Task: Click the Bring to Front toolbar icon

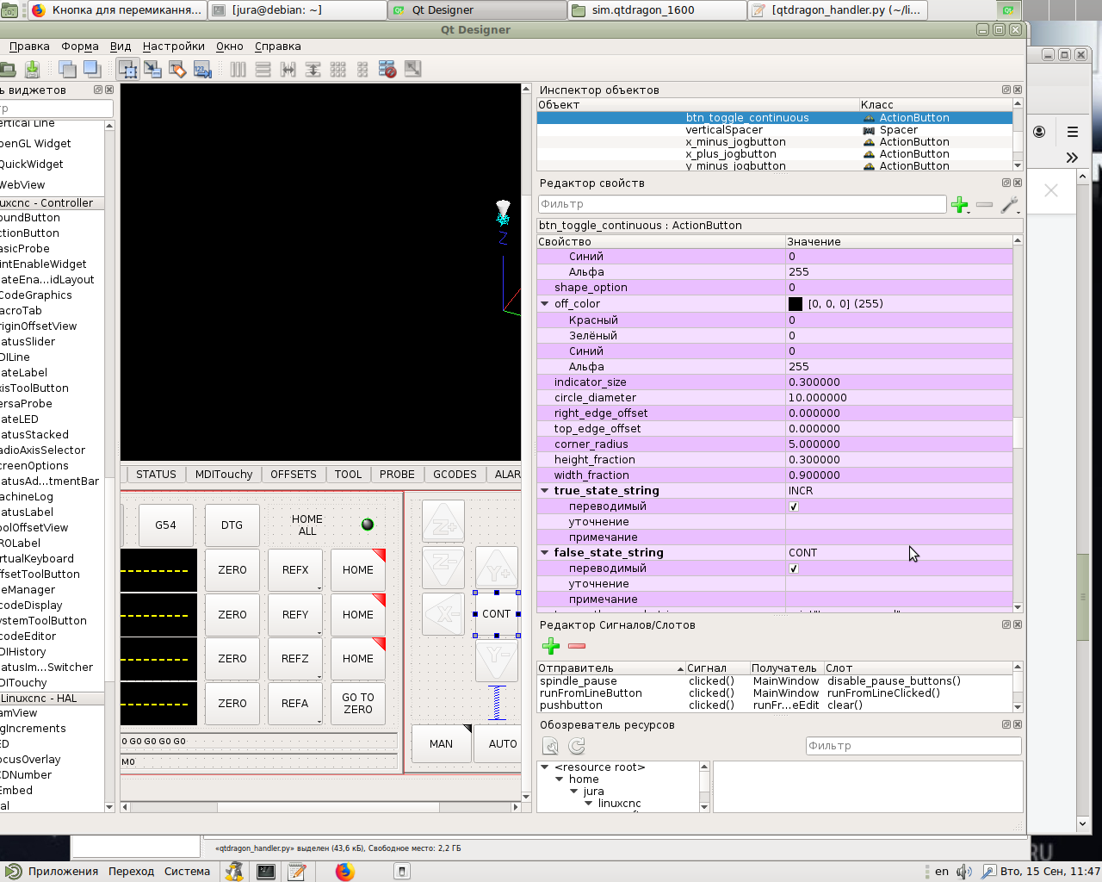Action: pyautogui.click(x=91, y=69)
